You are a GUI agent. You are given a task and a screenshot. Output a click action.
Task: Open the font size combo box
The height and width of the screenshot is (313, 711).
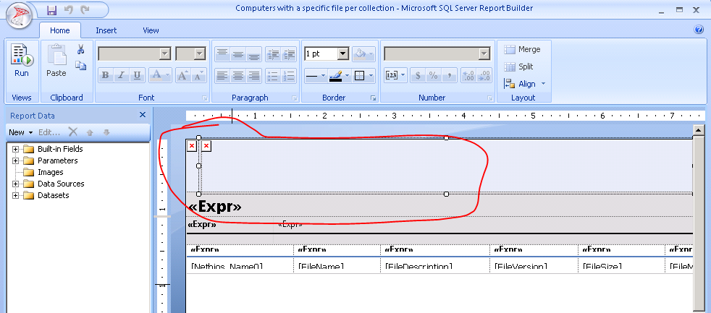click(191, 54)
